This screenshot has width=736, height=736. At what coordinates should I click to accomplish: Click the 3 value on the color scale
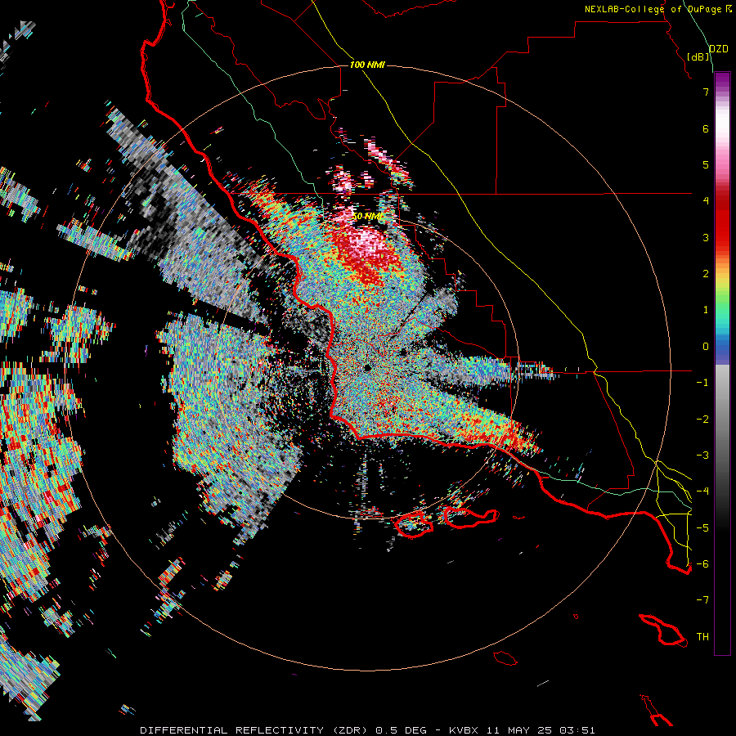[706, 237]
